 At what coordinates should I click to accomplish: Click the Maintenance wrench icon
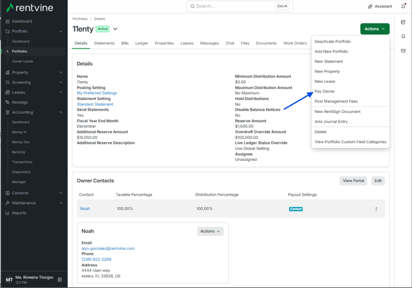tap(7, 203)
